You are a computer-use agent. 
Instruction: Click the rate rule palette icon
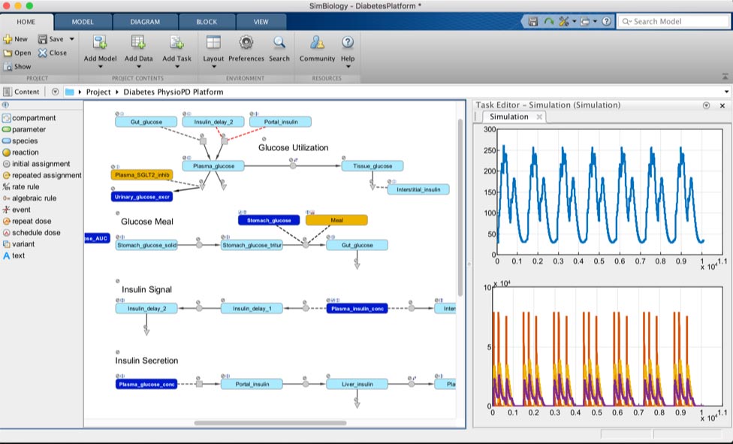[7, 187]
